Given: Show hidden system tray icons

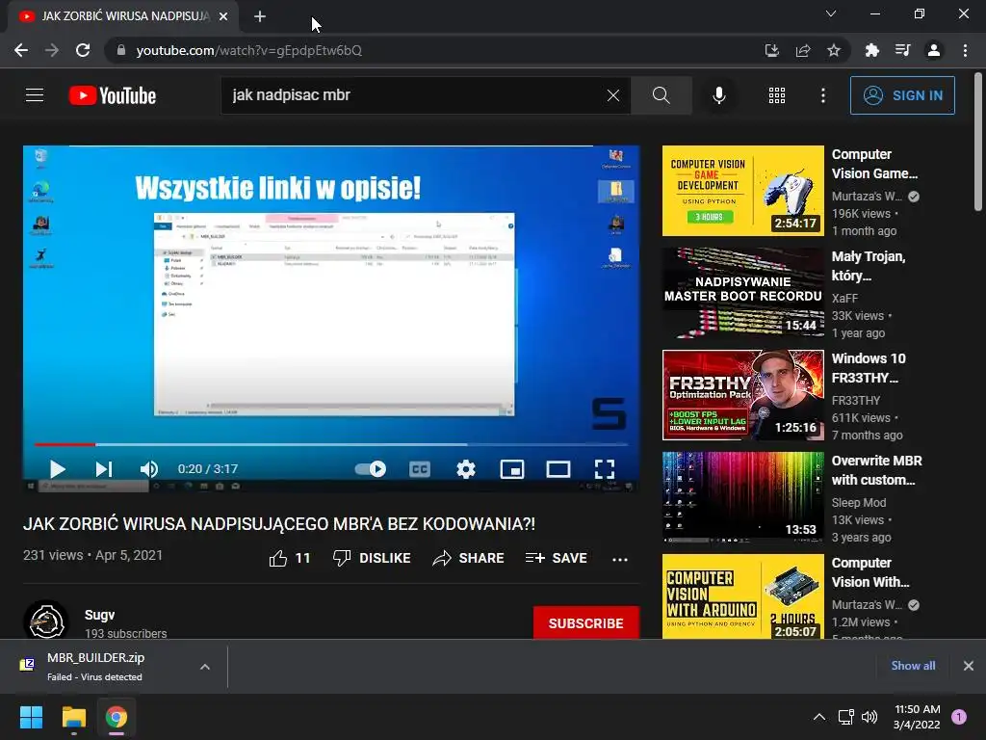Looking at the screenshot, I should tap(819, 717).
